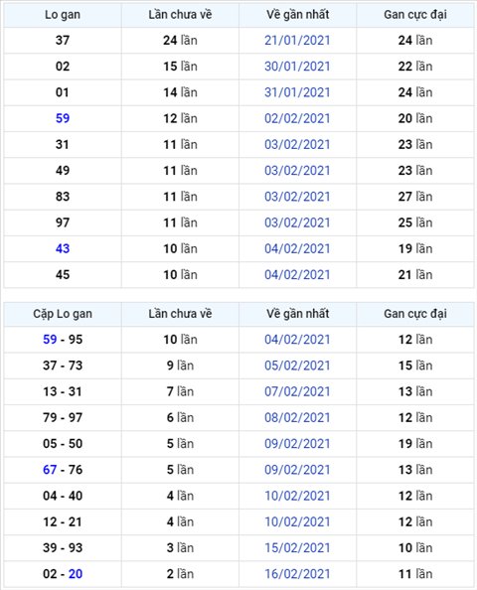477x590 pixels.
Task: Open the 15/02/2021 date link
Action: [x=297, y=548]
